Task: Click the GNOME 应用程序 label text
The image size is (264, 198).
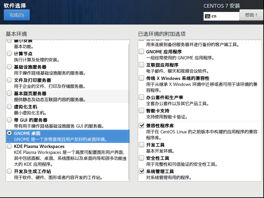Action: (x=164, y=52)
